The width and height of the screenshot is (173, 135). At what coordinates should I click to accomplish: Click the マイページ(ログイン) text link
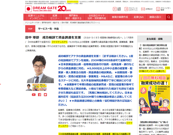click(133, 9)
